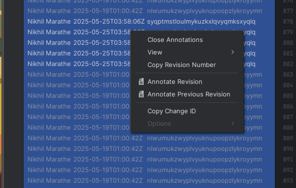Click the Options submenu chevron
296x188 pixels.
tap(232, 123)
